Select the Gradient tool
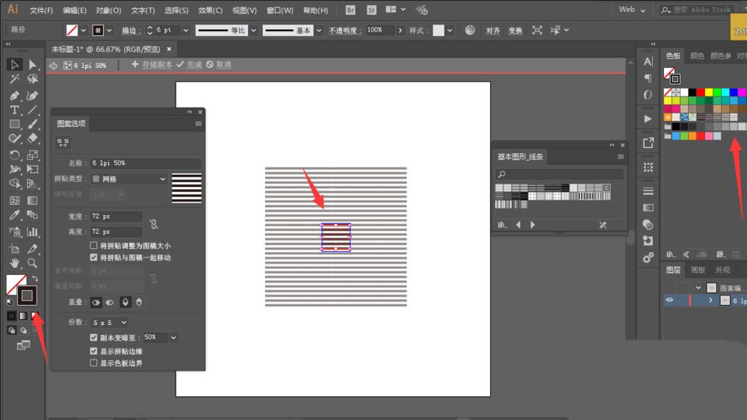This screenshot has width=747, height=420. click(x=32, y=201)
